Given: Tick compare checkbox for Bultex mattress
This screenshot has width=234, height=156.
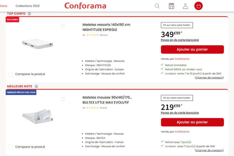Looking at the screenshot, I should click(x=10, y=147).
